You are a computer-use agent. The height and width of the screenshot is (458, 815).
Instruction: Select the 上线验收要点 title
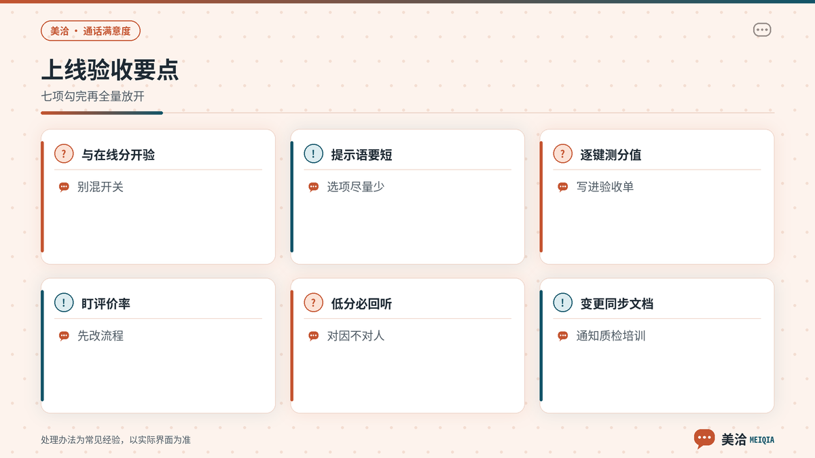point(110,70)
